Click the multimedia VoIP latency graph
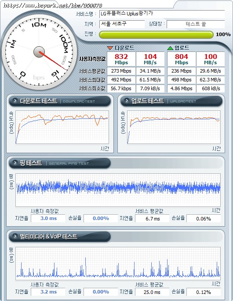Screen dimensions: 233x301 point(118,264)
